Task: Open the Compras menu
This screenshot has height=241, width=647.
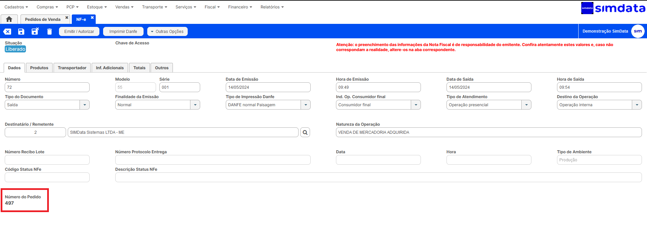Action: coord(47,7)
